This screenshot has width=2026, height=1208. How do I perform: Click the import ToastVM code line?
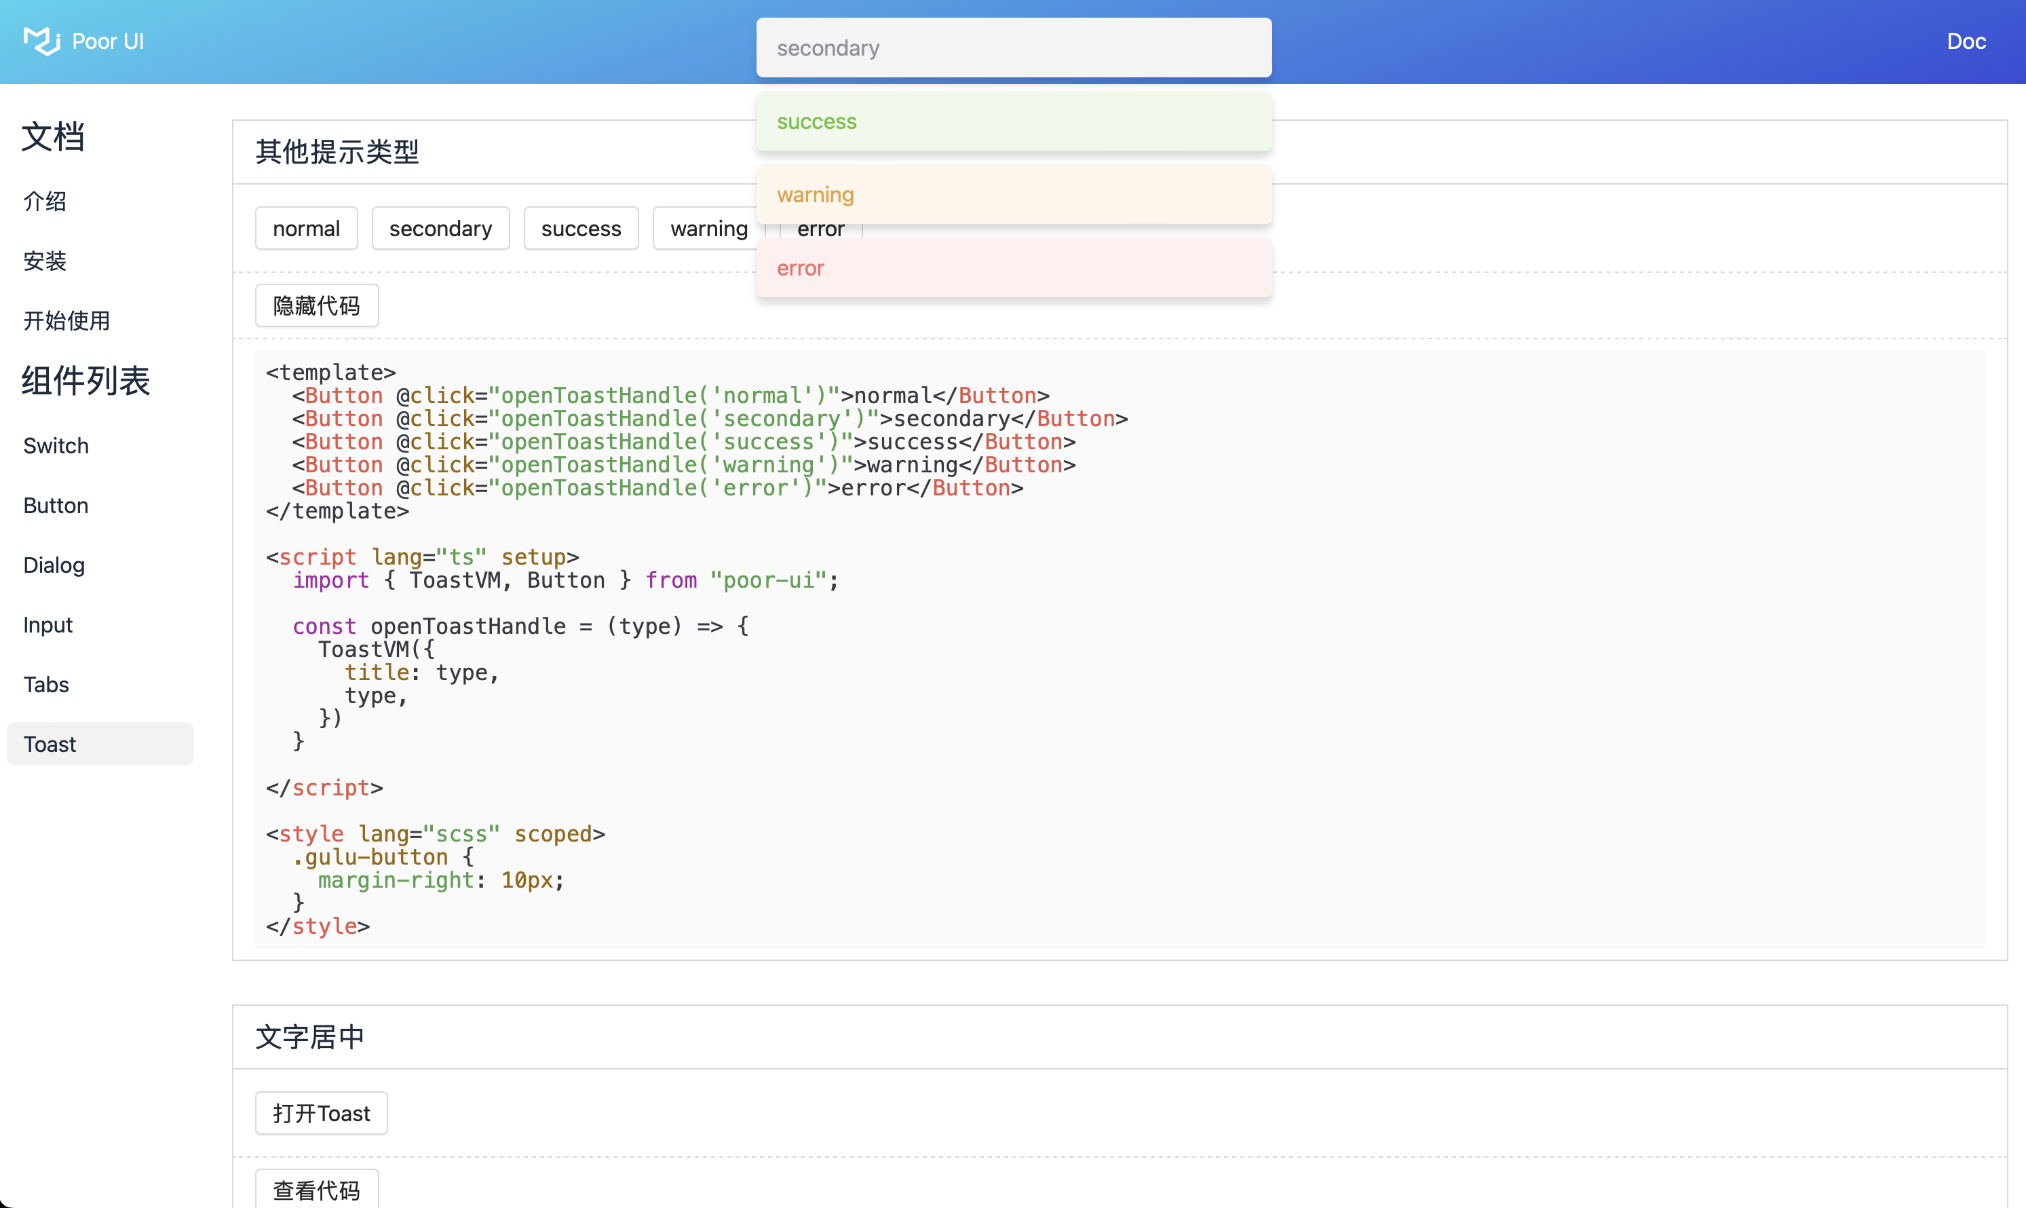click(565, 580)
